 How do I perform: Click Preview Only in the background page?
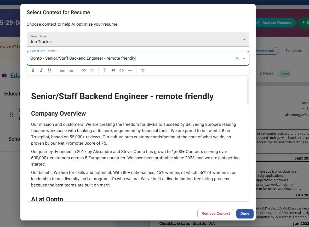(267, 51)
